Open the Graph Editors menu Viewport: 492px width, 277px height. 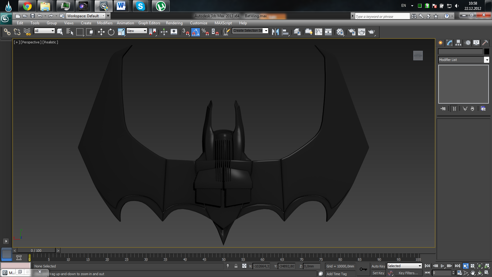click(149, 23)
